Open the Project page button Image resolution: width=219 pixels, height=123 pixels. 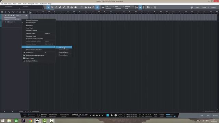[213, 7]
